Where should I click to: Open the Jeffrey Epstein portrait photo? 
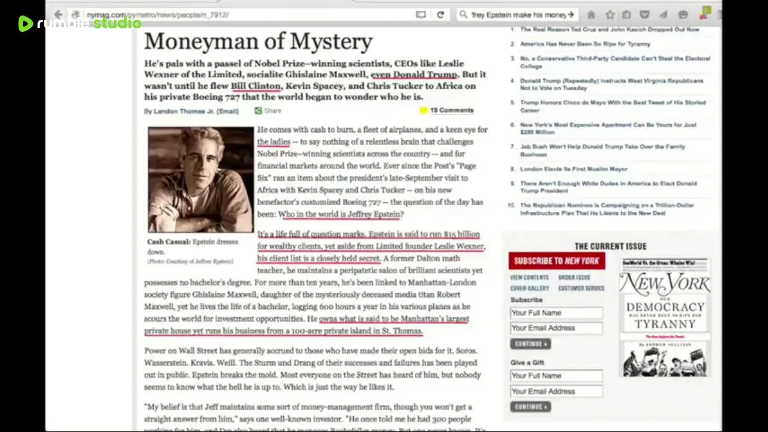[201, 179]
